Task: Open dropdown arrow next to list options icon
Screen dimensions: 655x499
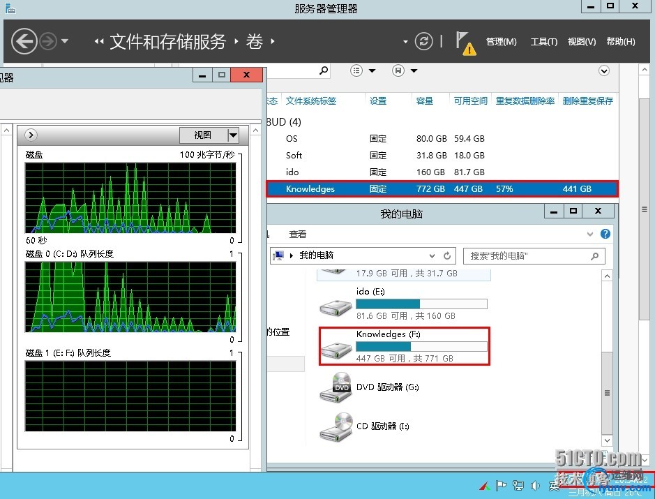Action: (372, 70)
